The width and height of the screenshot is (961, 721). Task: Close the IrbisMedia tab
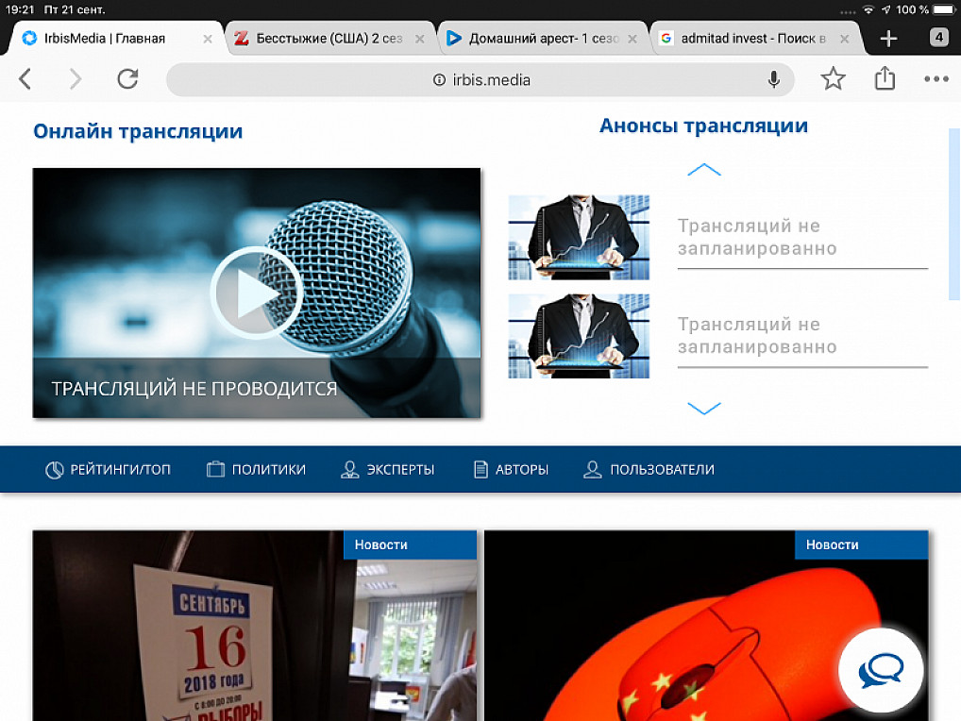208,39
